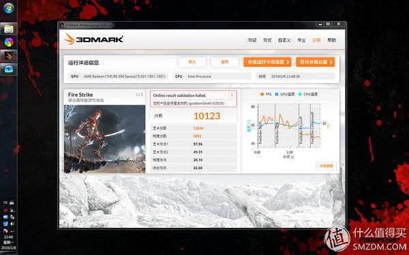Click the orange 查看运行详细信息 button

[267, 62]
